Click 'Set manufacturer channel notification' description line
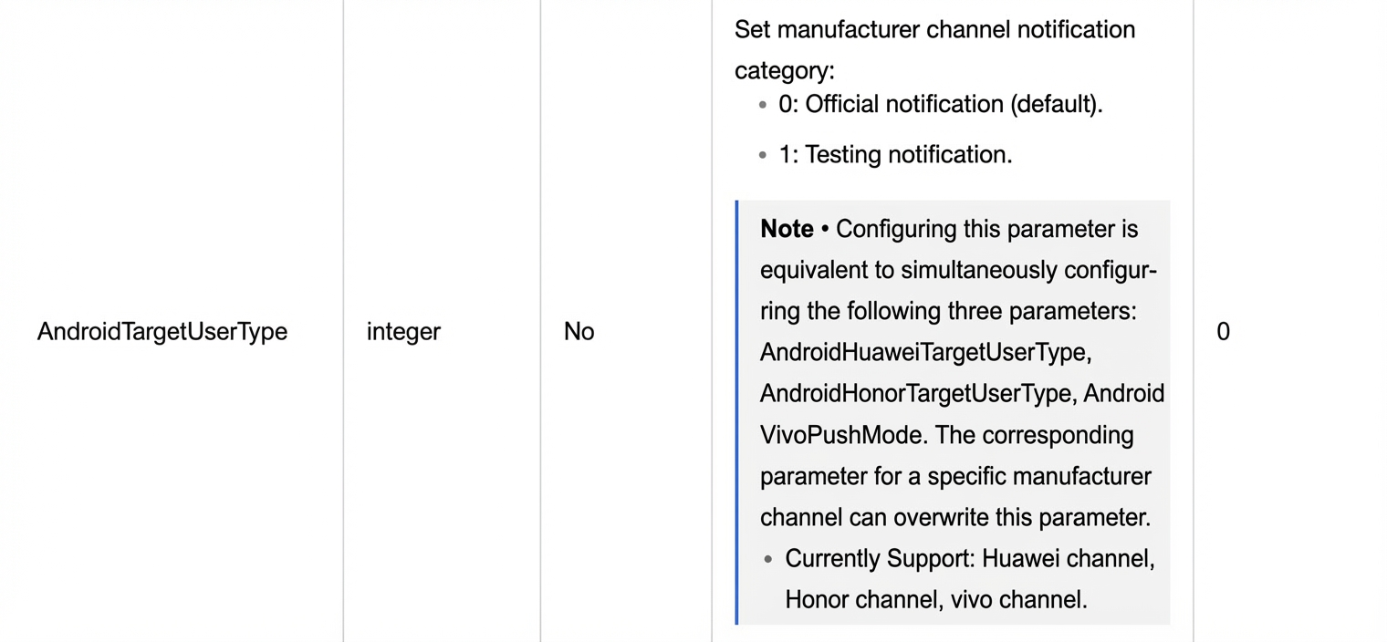Screen dimensions: 1387x642 pos(935,29)
